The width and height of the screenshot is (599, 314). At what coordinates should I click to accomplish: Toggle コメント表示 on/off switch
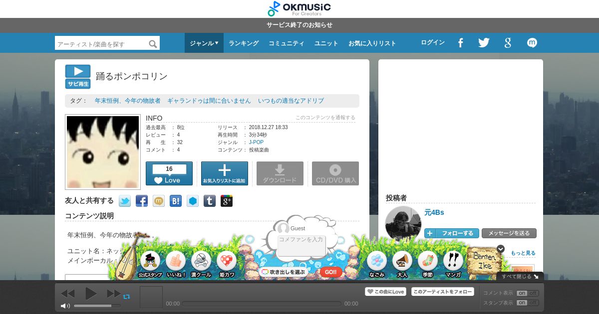pos(528,293)
